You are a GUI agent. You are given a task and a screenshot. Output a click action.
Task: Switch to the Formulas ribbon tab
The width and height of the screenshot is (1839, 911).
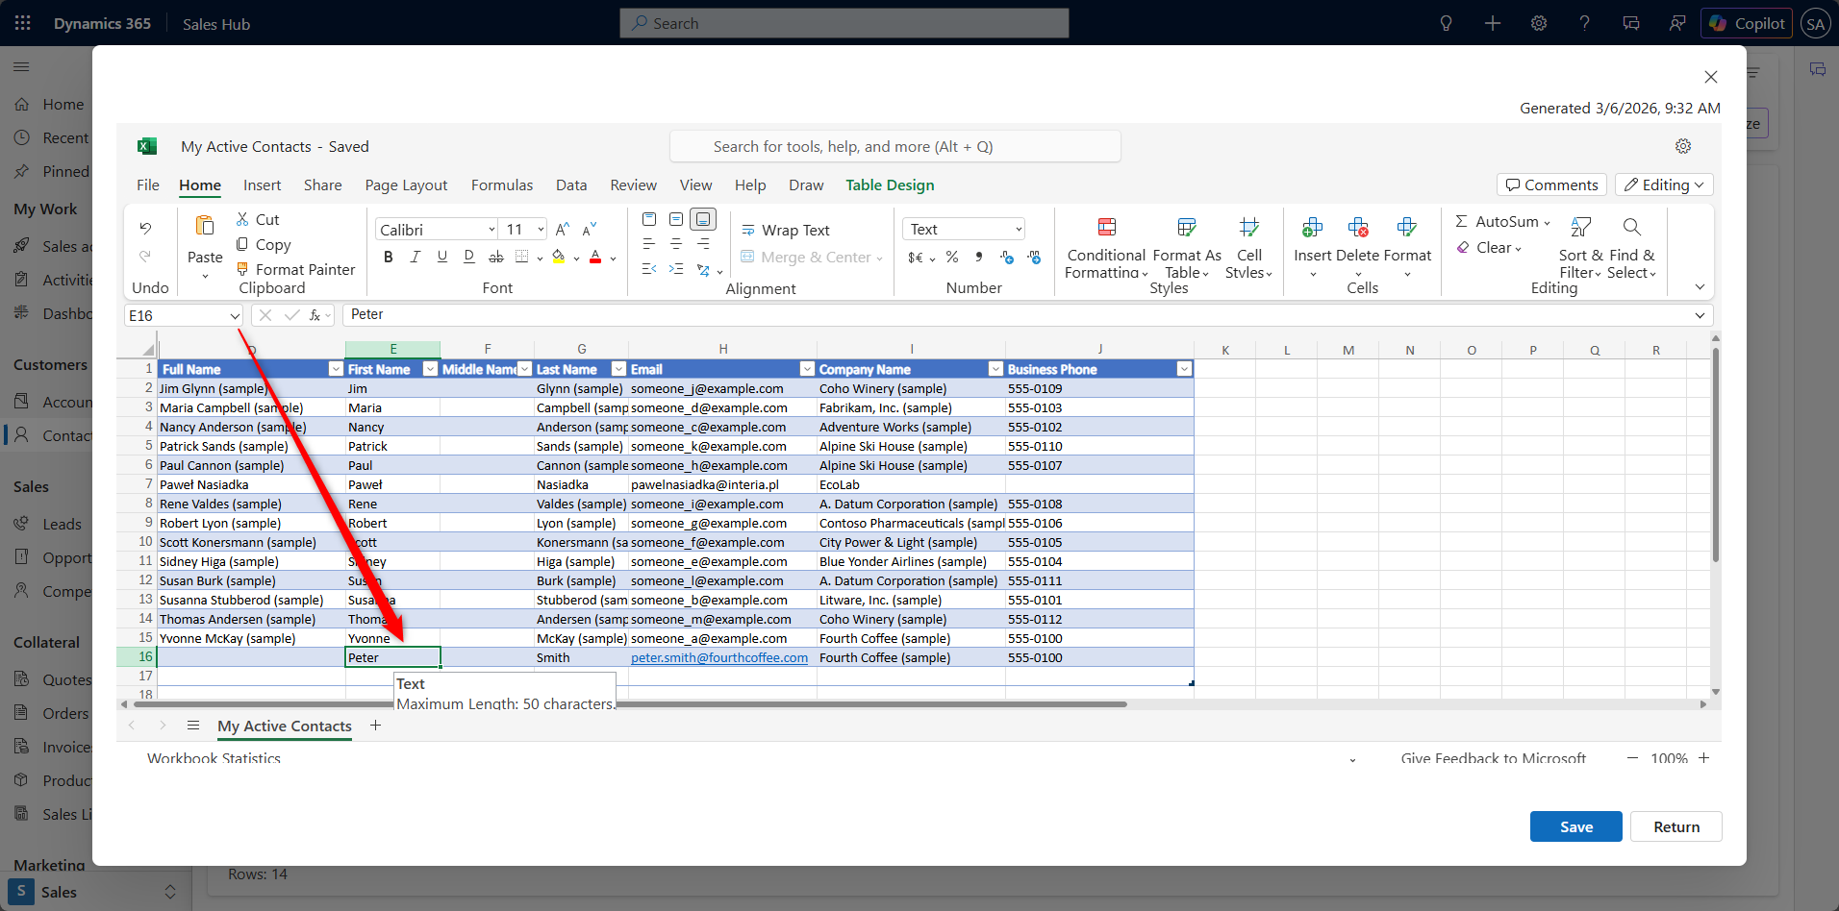[501, 185]
